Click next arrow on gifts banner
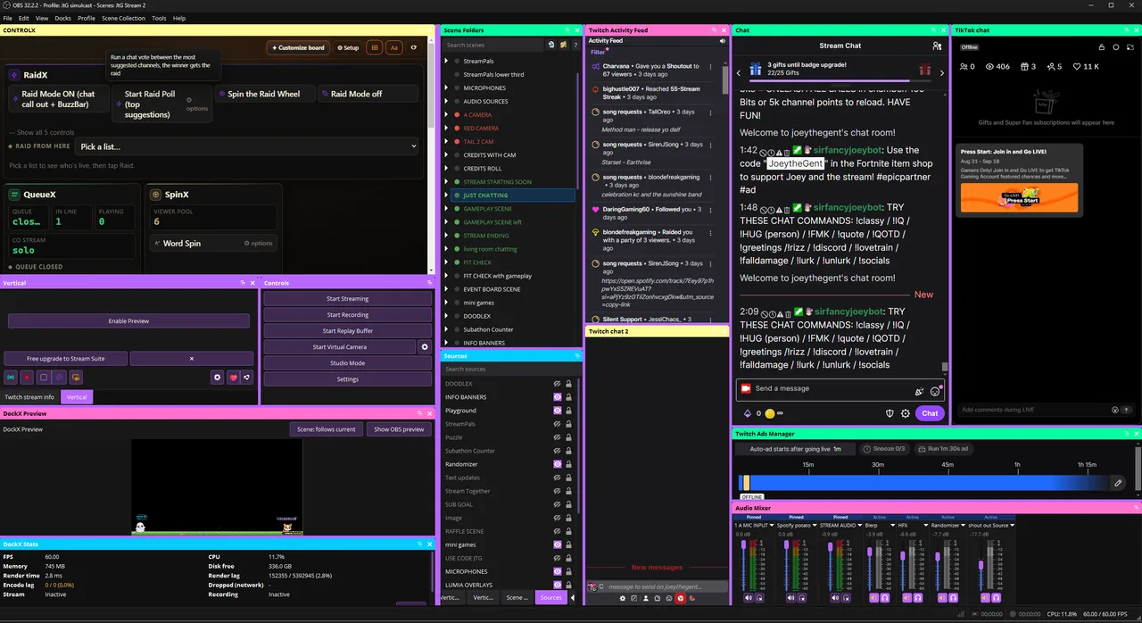This screenshot has height=623, width=1142. pyautogui.click(x=942, y=73)
